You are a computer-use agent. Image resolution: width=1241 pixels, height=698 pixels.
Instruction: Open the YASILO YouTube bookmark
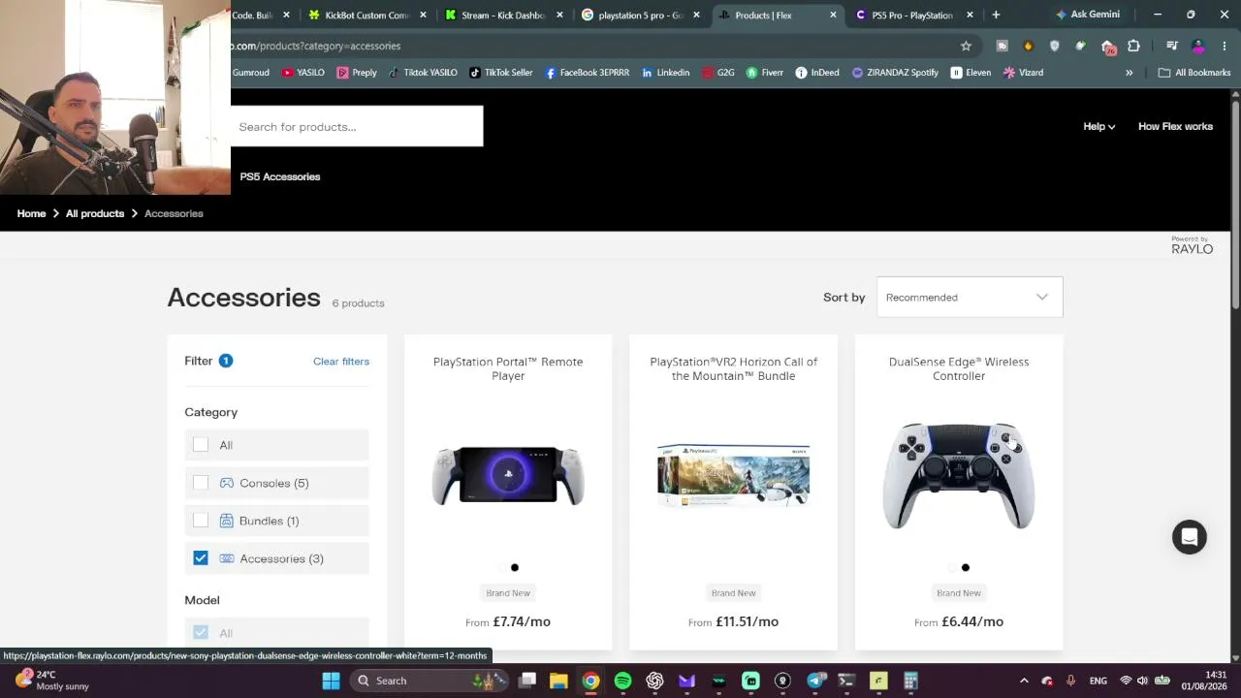pyautogui.click(x=302, y=73)
